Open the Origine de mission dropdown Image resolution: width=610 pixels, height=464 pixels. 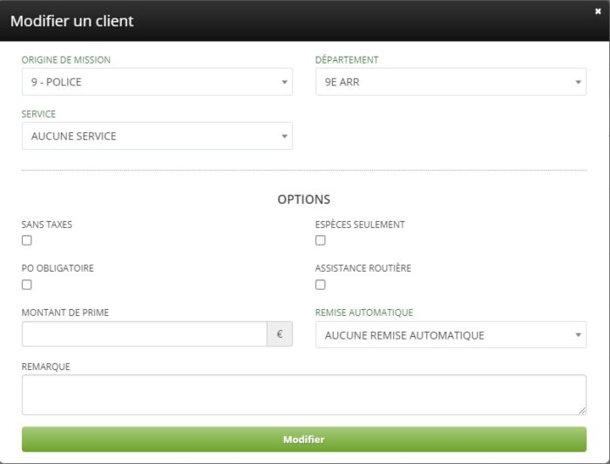click(x=157, y=83)
